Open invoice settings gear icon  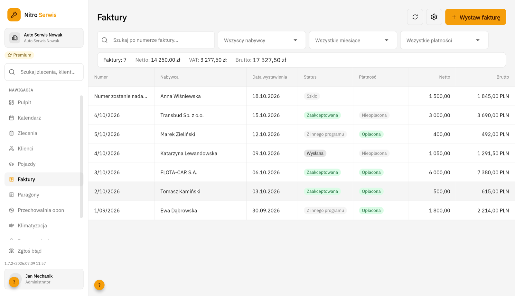pyautogui.click(x=434, y=17)
